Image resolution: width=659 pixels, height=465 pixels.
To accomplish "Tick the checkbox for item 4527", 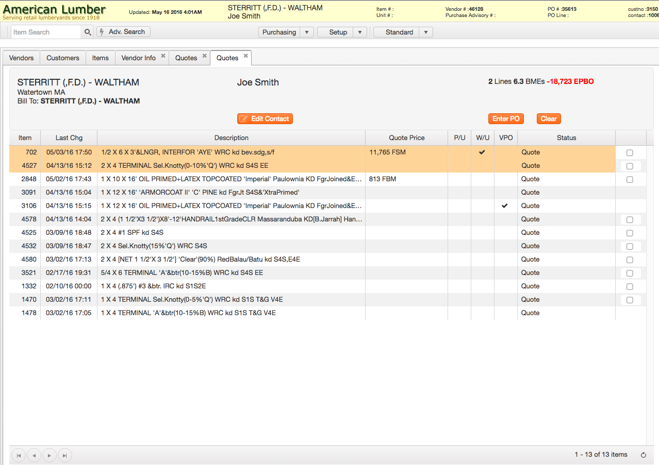I will (x=630, y=166).
